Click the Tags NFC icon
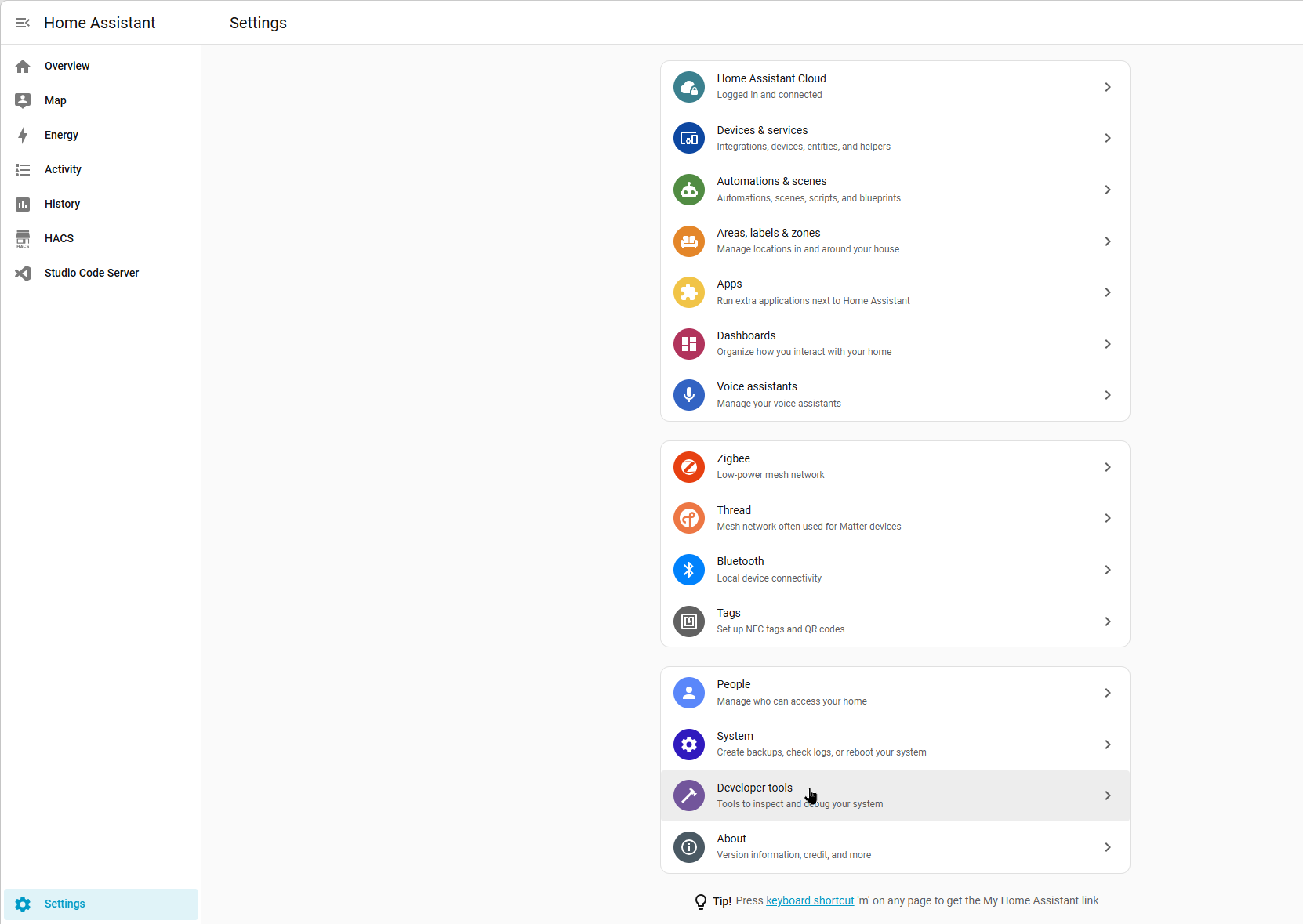Image resolution: width=1303 pixels, height=924 pixels. click(688, 621)
